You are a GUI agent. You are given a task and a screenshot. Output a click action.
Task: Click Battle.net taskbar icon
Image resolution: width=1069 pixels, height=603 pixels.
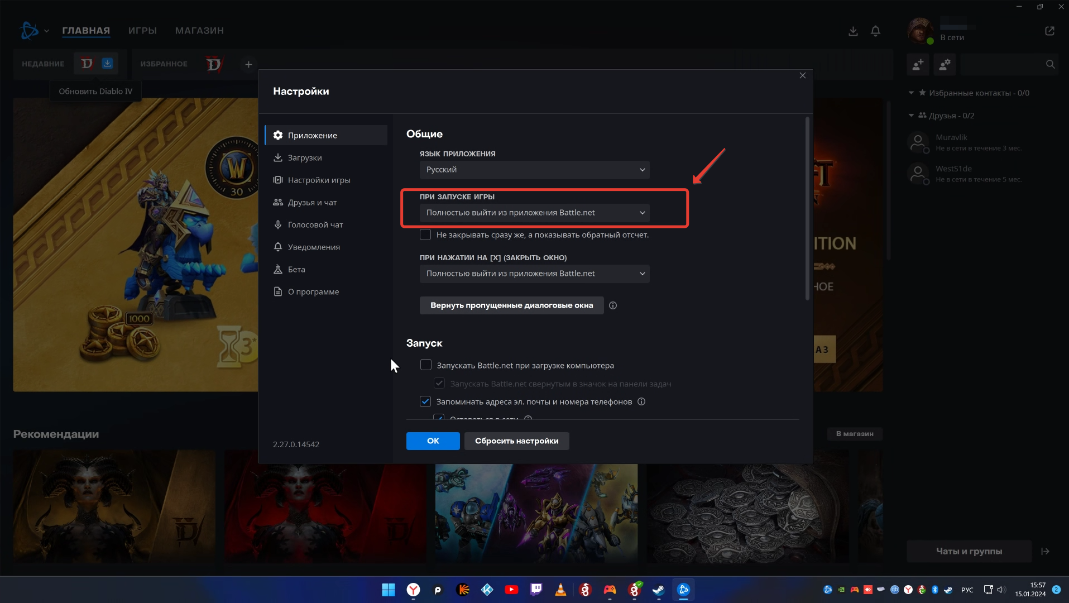tap(683, 590)
